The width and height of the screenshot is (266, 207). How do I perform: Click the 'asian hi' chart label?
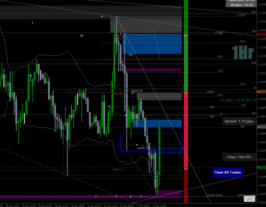(x=137, y=91)
